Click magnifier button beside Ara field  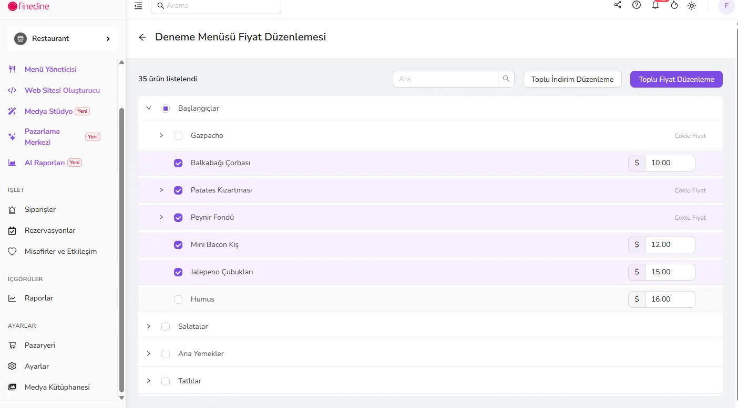click(x=506, y=79)
